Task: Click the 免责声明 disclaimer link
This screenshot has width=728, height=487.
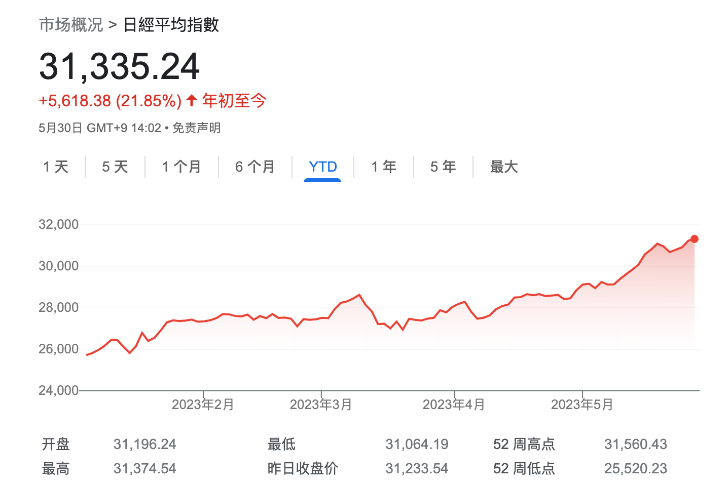Action: (197, 128)
